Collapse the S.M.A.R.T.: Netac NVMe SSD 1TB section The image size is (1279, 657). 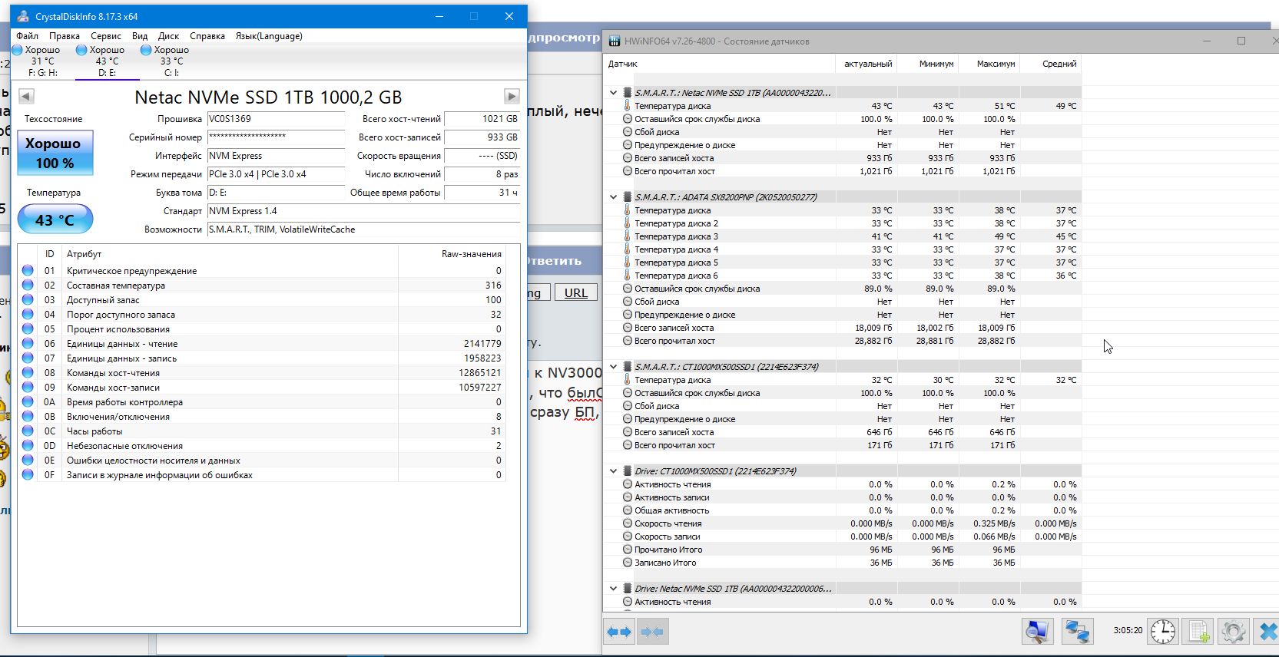[x=613, y=93]
